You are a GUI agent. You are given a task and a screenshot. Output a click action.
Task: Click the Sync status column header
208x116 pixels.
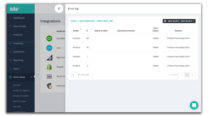coord(156,29)
